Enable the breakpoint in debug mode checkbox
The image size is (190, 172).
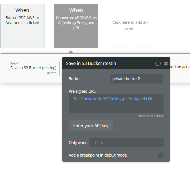pyautogui.click(x=160, y=155)
